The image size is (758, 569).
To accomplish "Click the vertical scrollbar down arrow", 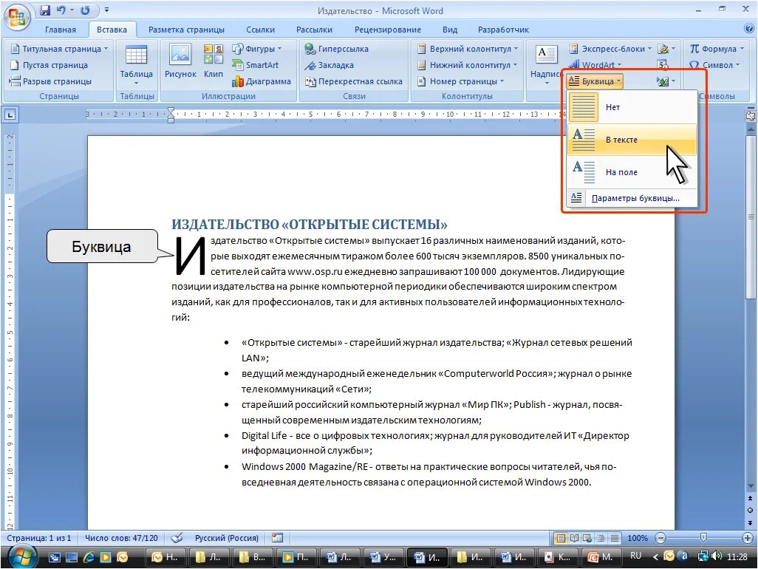I will point(751,486).
